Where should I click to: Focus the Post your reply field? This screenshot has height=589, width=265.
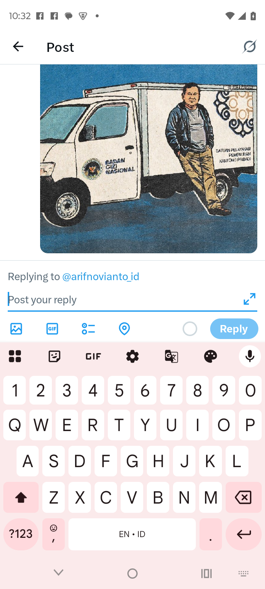coord(124,300)
